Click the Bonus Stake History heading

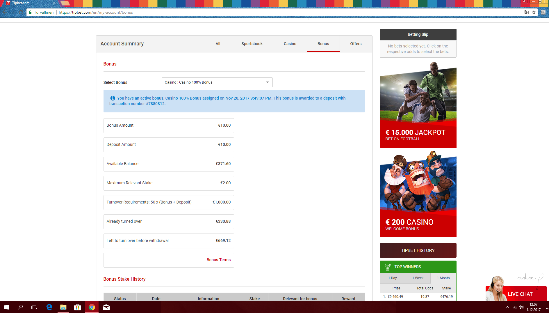[x=124, y=279]
